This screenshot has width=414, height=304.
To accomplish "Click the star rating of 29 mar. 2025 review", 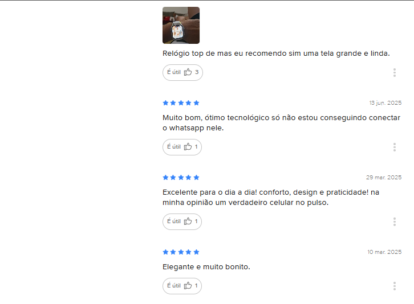I will pyautogui.click(x=181, y=178).
